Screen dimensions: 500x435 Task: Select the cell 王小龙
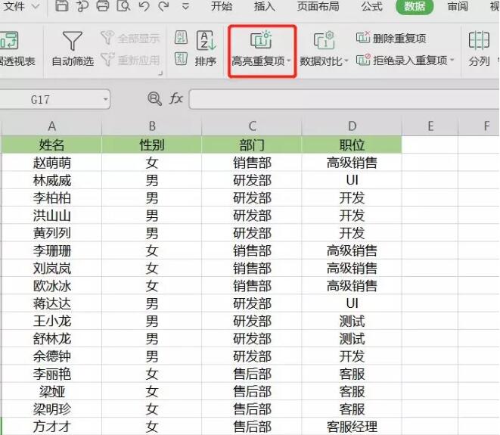51,321
